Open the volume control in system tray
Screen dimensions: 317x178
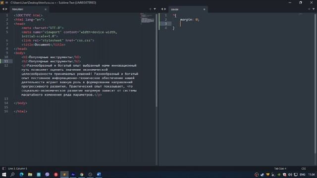[290, 175]
